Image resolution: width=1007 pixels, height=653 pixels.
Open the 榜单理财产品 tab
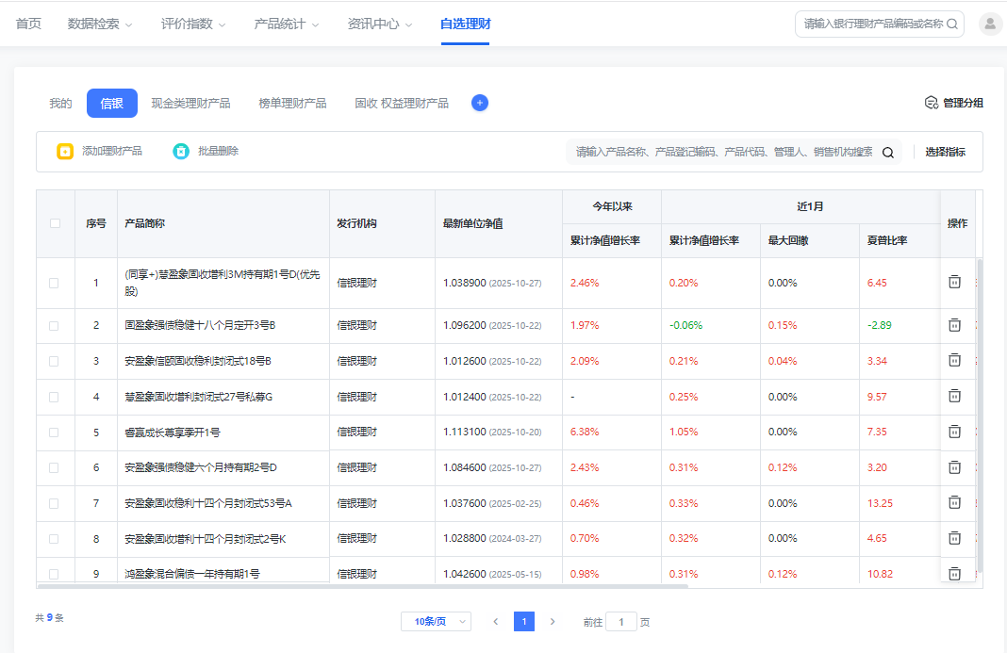292,103
